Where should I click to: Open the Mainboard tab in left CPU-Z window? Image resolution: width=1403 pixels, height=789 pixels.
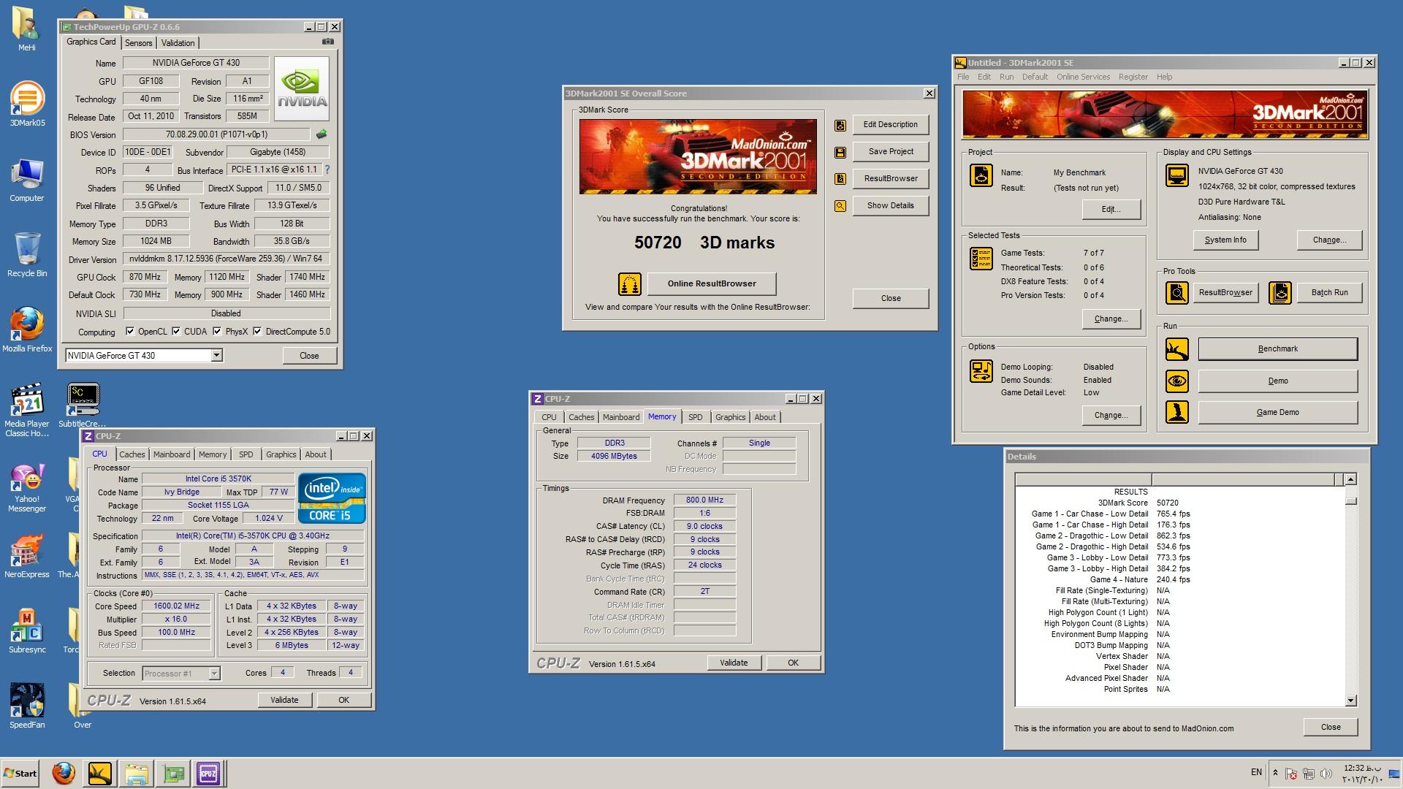click(x=172, y=454)
